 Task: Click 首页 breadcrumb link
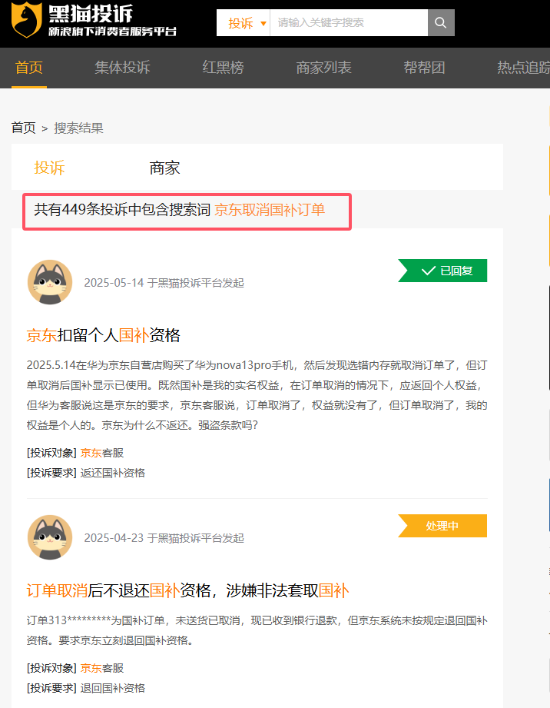pos(24,128)
